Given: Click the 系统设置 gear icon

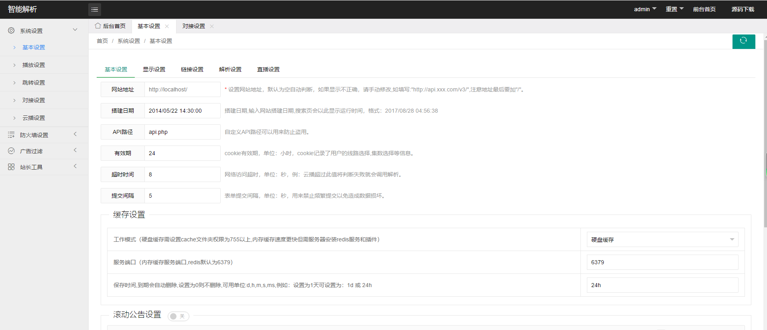Looking at the screenshot, I should [11, 30].
